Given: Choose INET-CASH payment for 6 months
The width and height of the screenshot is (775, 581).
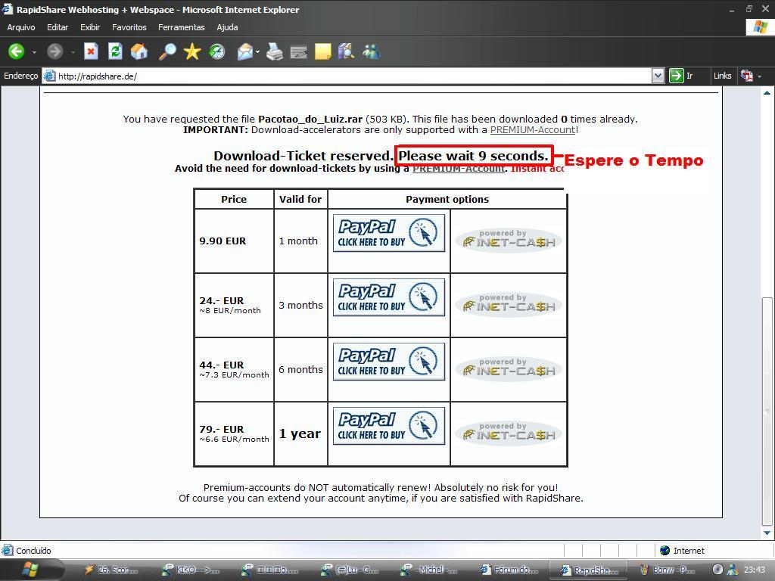Looking at the screenshot, I should (x=509, y=368).
